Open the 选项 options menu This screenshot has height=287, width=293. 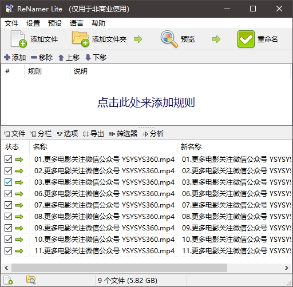pos(68,134)
